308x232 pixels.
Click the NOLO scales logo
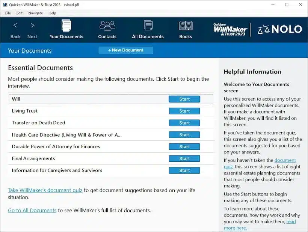280,29
